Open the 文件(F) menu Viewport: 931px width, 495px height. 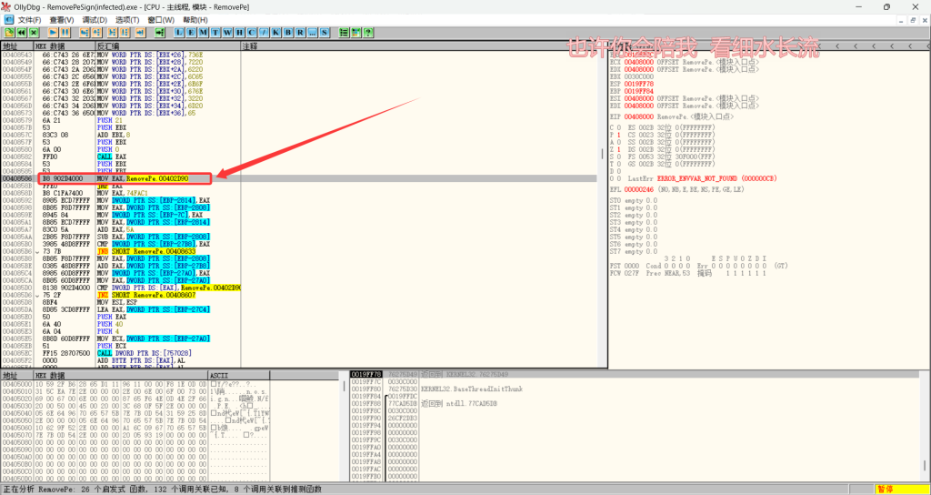[x=29, y=19]
